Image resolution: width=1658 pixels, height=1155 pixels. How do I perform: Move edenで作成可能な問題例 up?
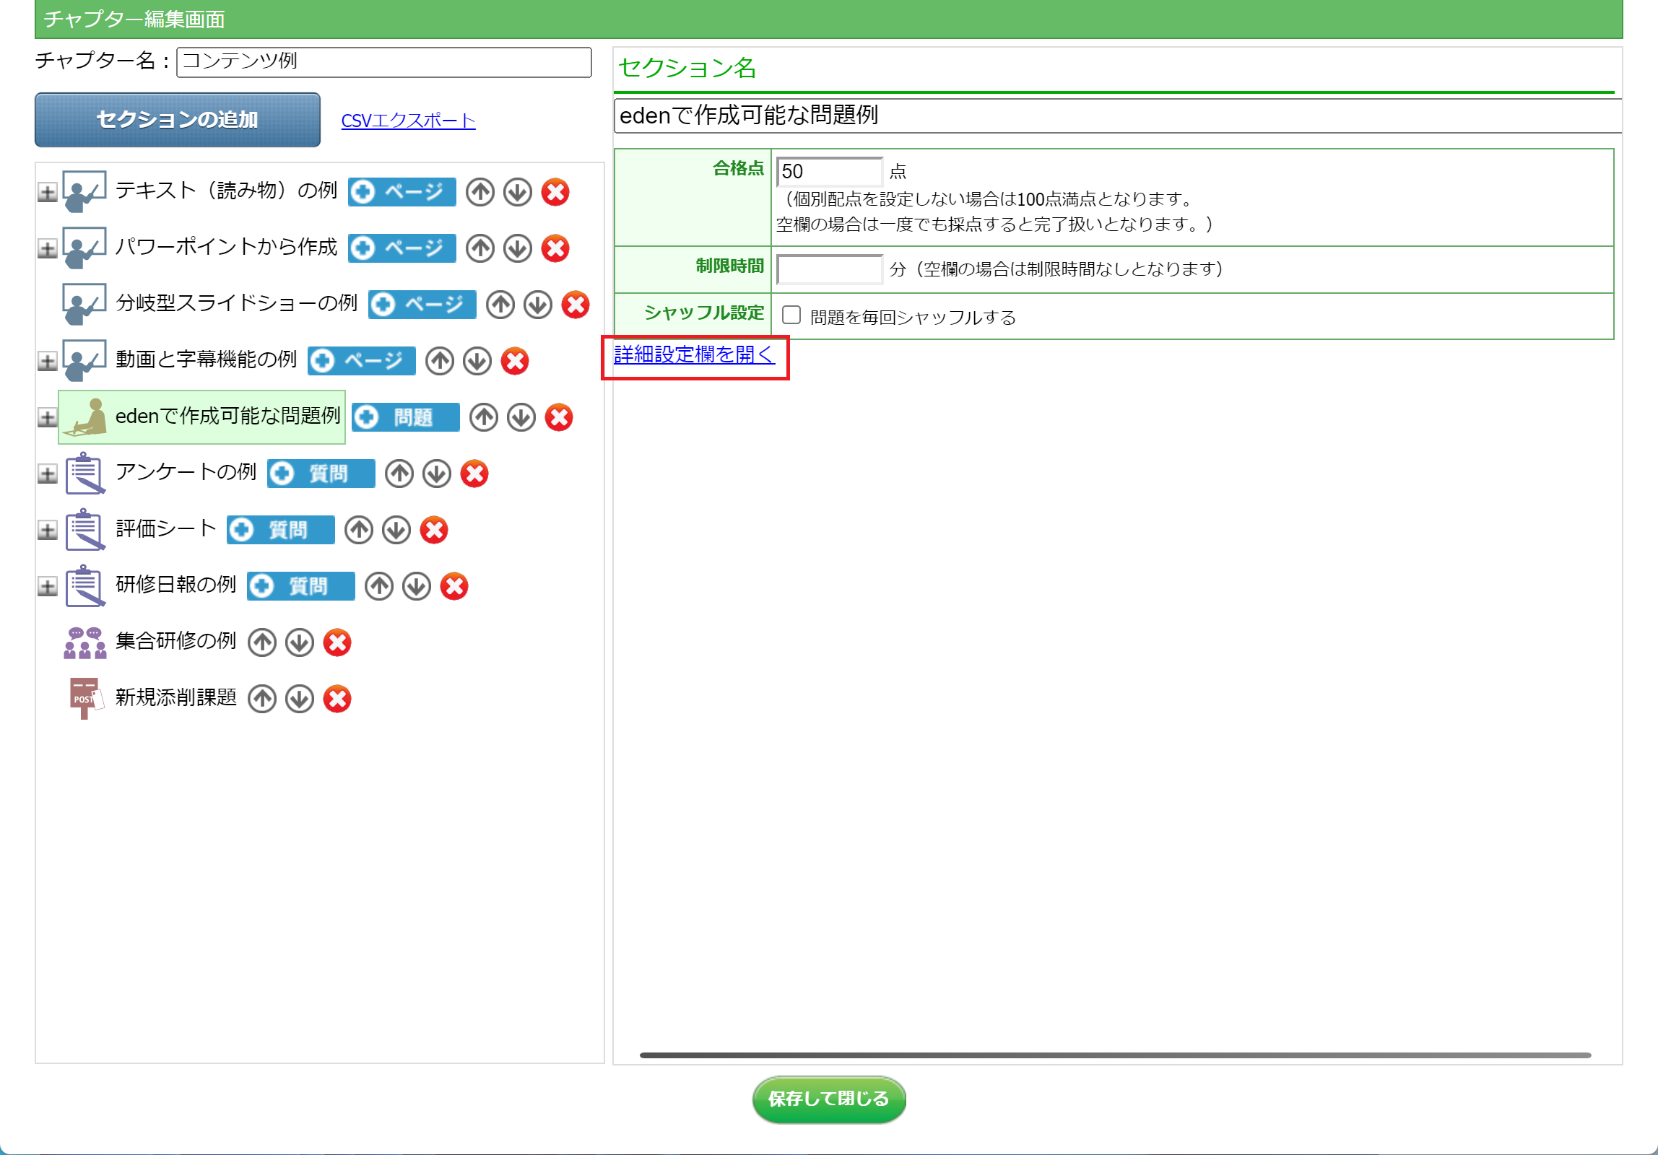pyautogui.click(x=484, y=417)
